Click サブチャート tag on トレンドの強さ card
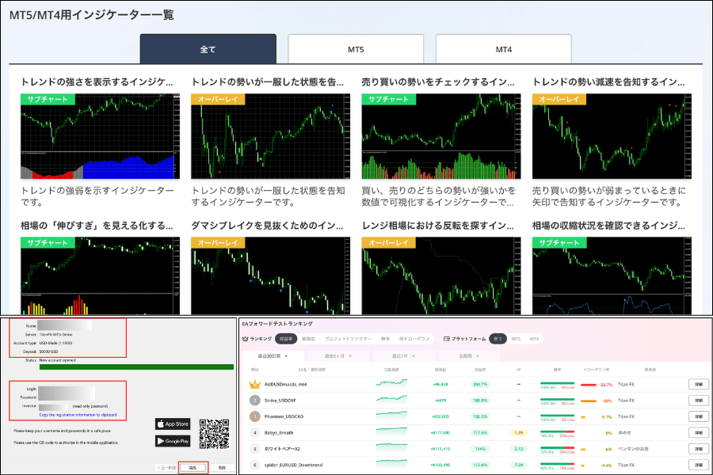 [x=48, y=99]
